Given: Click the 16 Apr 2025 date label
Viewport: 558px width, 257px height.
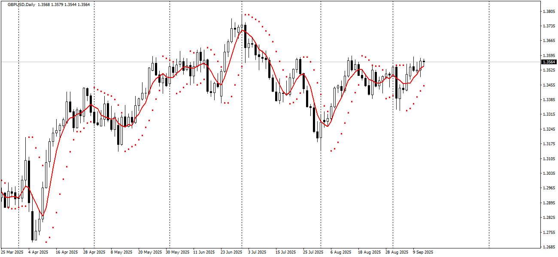Looking at the screenshot, I should [x=67, y=252].
